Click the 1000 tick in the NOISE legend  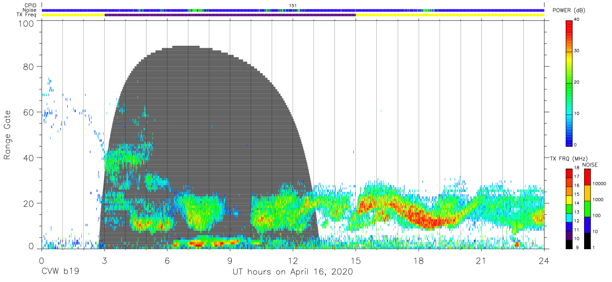[x=598, y=200]
